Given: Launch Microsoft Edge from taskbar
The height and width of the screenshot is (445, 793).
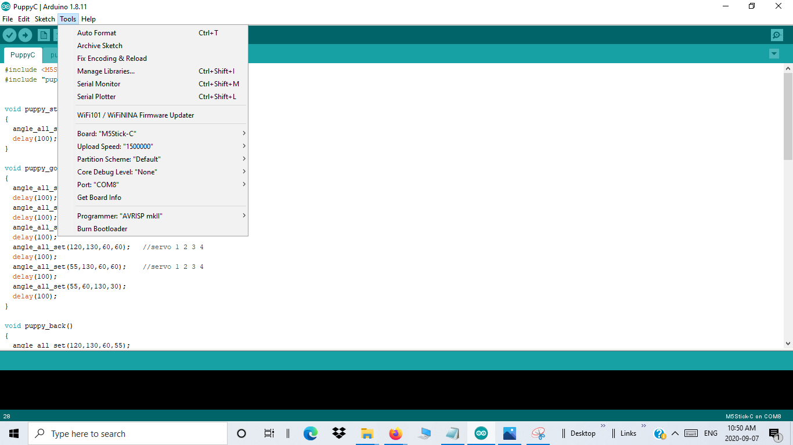Looking at the screenshot, I should click(311, 433).
